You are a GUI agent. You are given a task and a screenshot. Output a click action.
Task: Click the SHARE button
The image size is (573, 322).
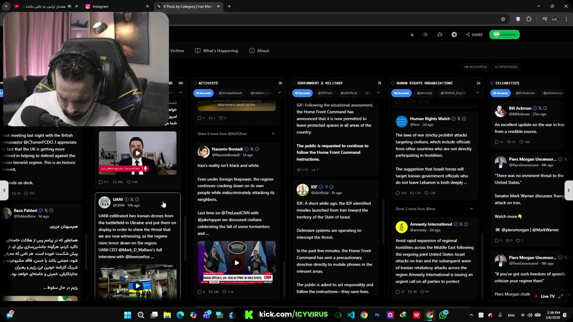pyautogui.click(x=474, y=34)
